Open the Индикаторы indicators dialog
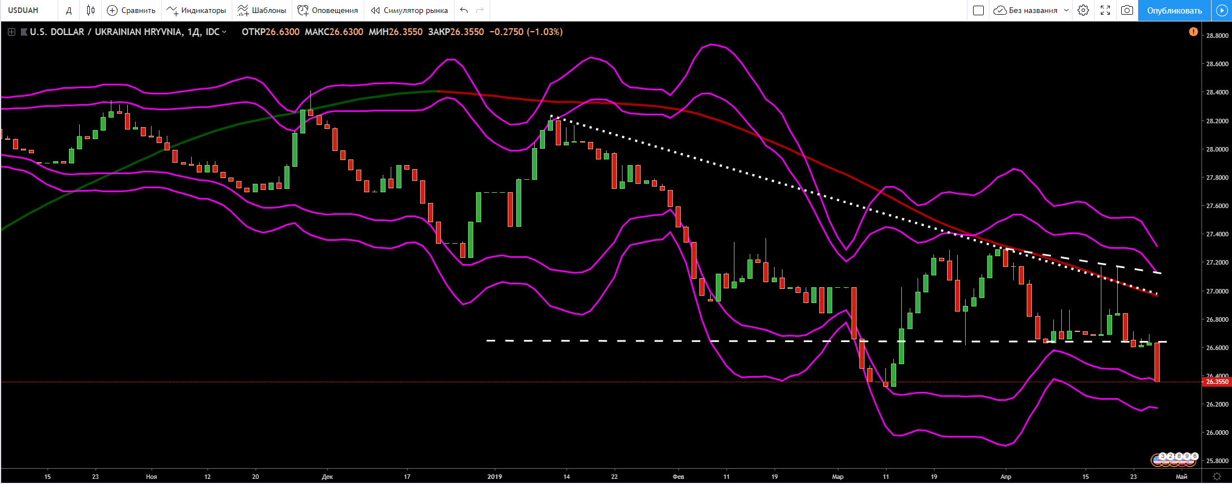 [196, 10]
